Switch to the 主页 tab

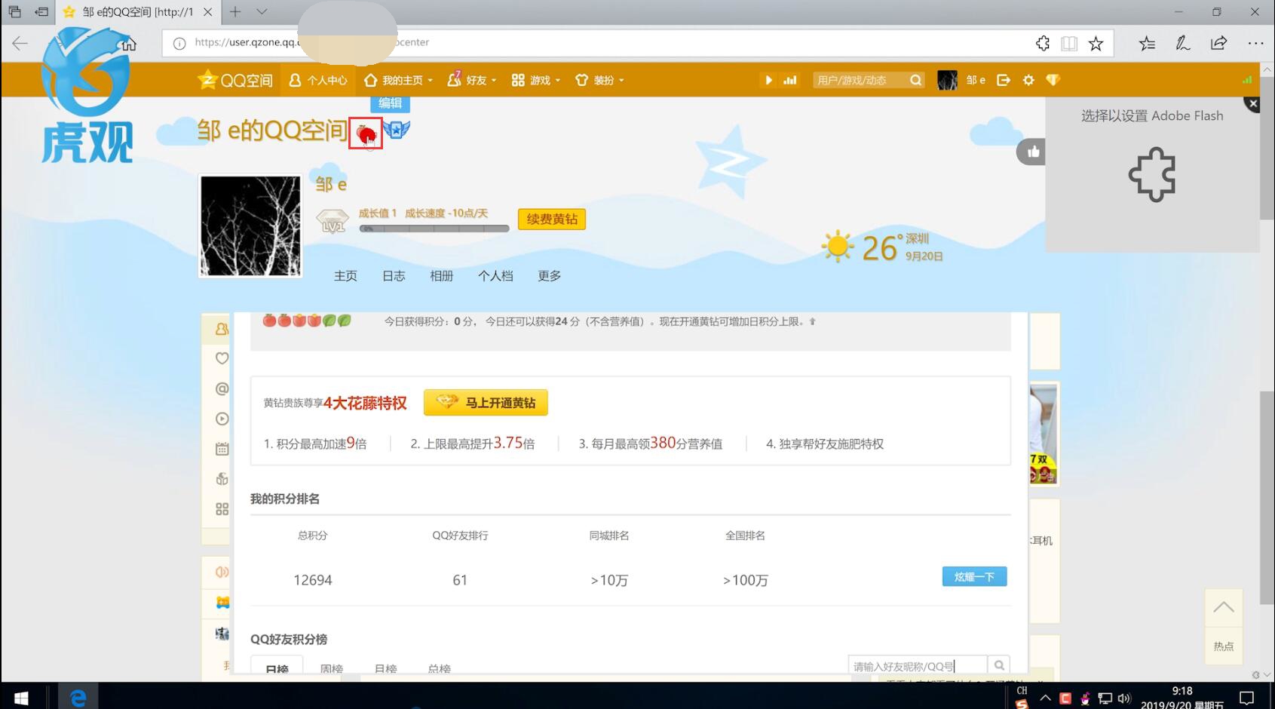[345, 276]
